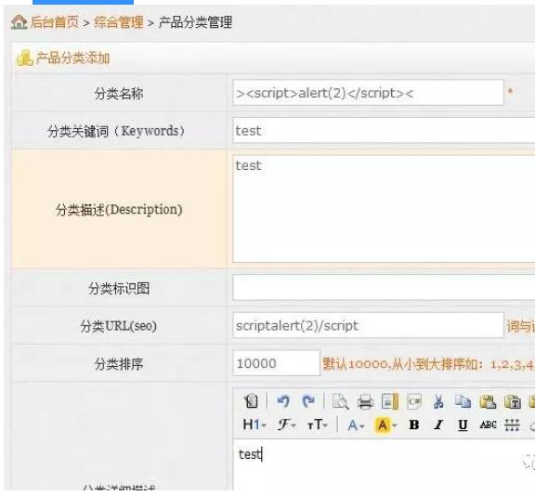Image resolution: width=535 pixels, height=496 pixels.
Task: Click the line height icon
Action: pos(512,425)
